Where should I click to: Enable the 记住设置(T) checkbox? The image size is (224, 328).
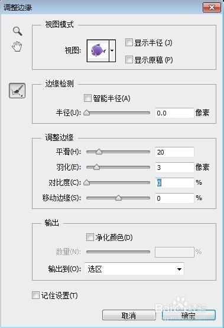coord(35,295)
